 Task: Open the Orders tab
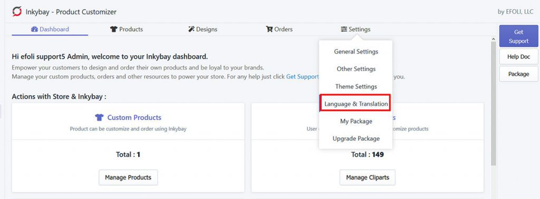coord(279,29)
